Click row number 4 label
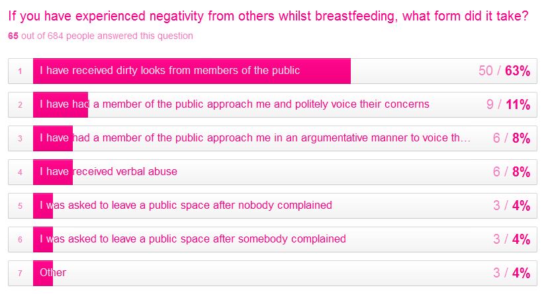The image size is (548, 294). coord(21,172)
